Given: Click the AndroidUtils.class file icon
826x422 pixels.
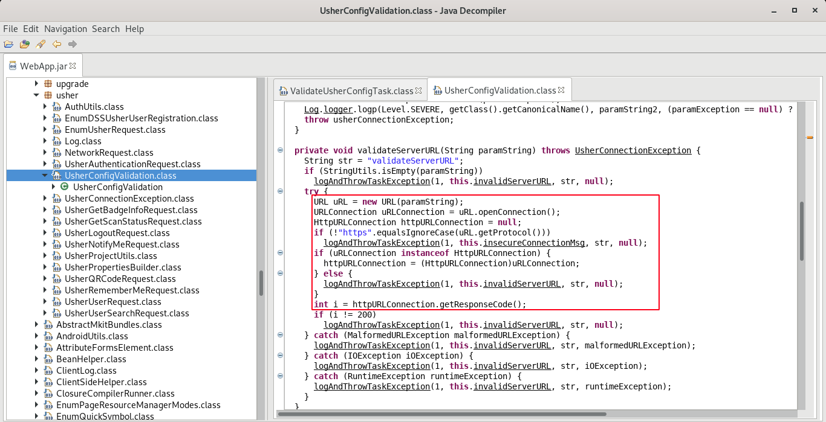Looking at the screenshot, I should [48, 336].
